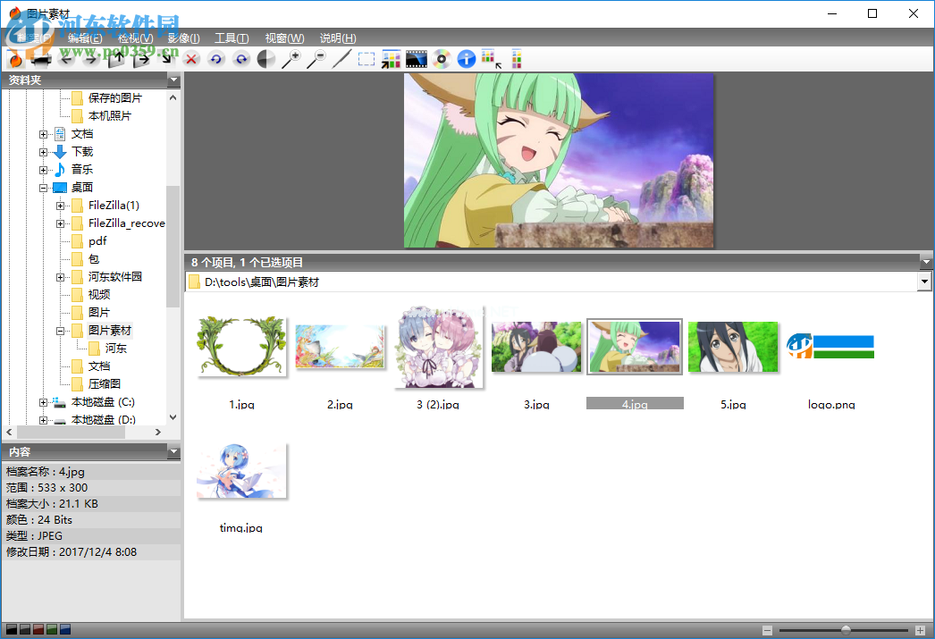The image size is (935, 639).
Task: Click the zoom in magnifier icon
Action: pyautogui.click(x=291, y=59)
